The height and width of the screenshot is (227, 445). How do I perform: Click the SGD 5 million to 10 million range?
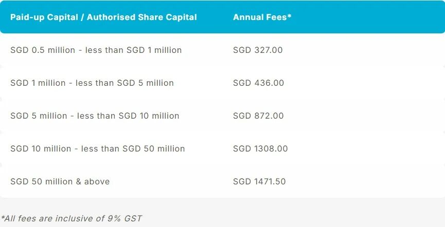[x=95, y=116]
